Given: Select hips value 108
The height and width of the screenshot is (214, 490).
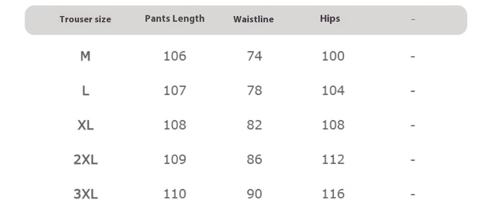Looking at the screenshot, I should tap(333, 125).
